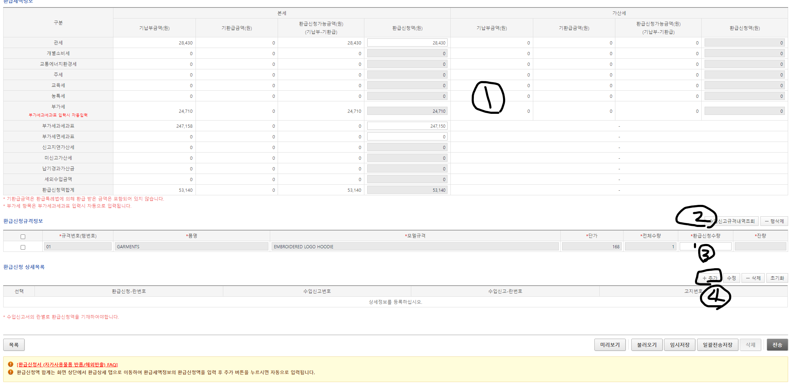Image resolution: width=797 pixels, height=392 pixels.
Task: Click the 관세 환급신청액 input showing 28,430
Action: pyautogui.click(x=407, y=43)
